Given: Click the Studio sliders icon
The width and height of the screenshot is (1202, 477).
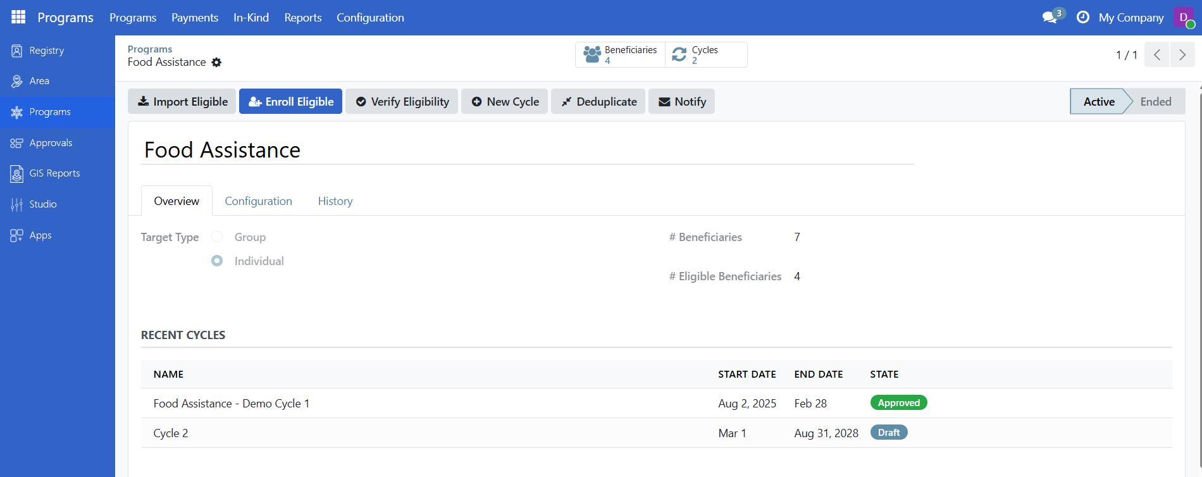Looking at the screenshot, I should tap(17, 204).
